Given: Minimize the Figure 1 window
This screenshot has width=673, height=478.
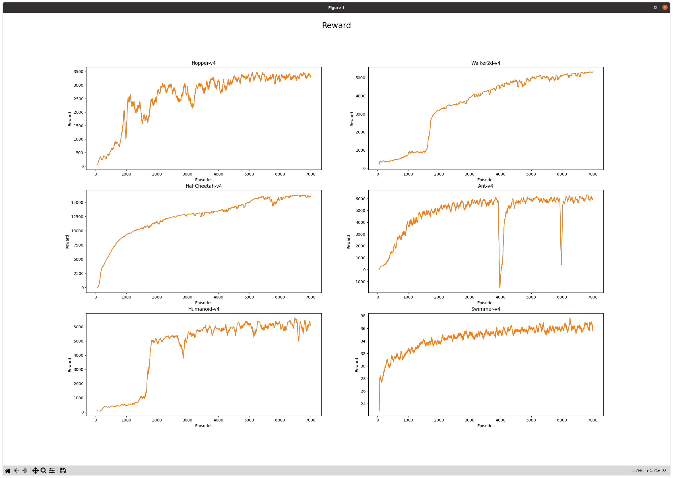Looking at the screenshot, I should 646,8.
